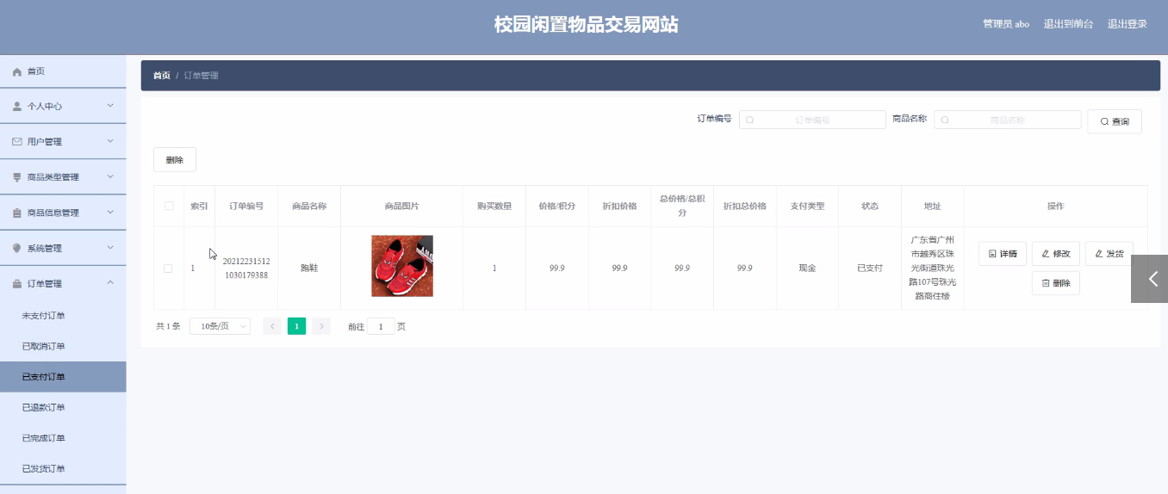Click 管理员 abo in the header
The height and width of the screenshot is (494, 1168).
1006,24
